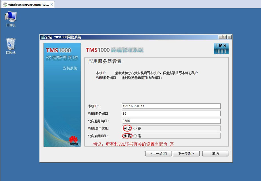This screenshot has height=181, width=261.
Task: Click the WEB服务端口: label
Action: coord(99,114)
